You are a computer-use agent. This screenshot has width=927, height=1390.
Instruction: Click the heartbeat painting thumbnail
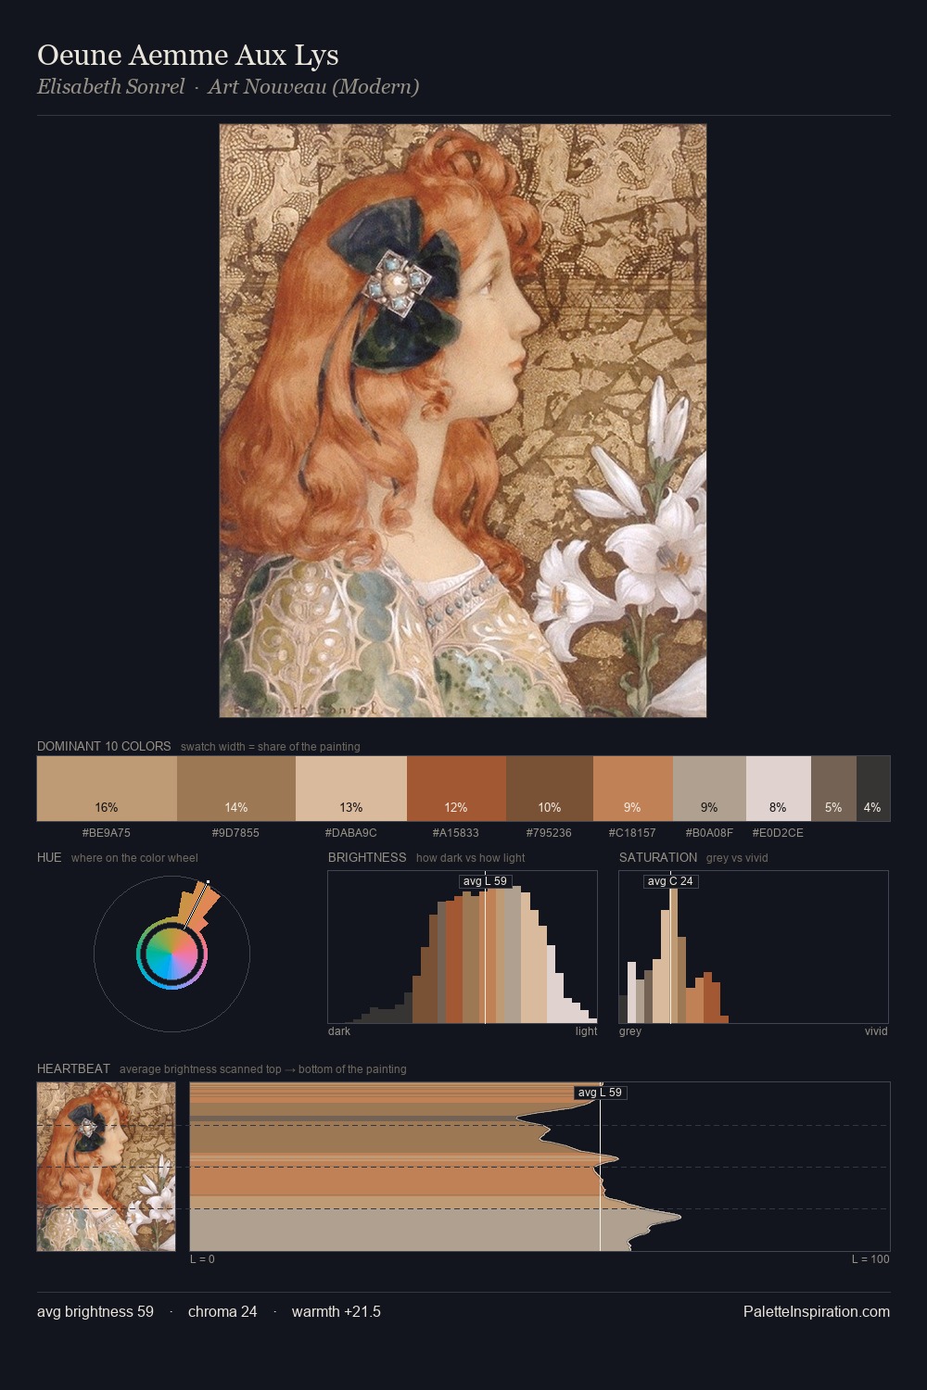106,1167
